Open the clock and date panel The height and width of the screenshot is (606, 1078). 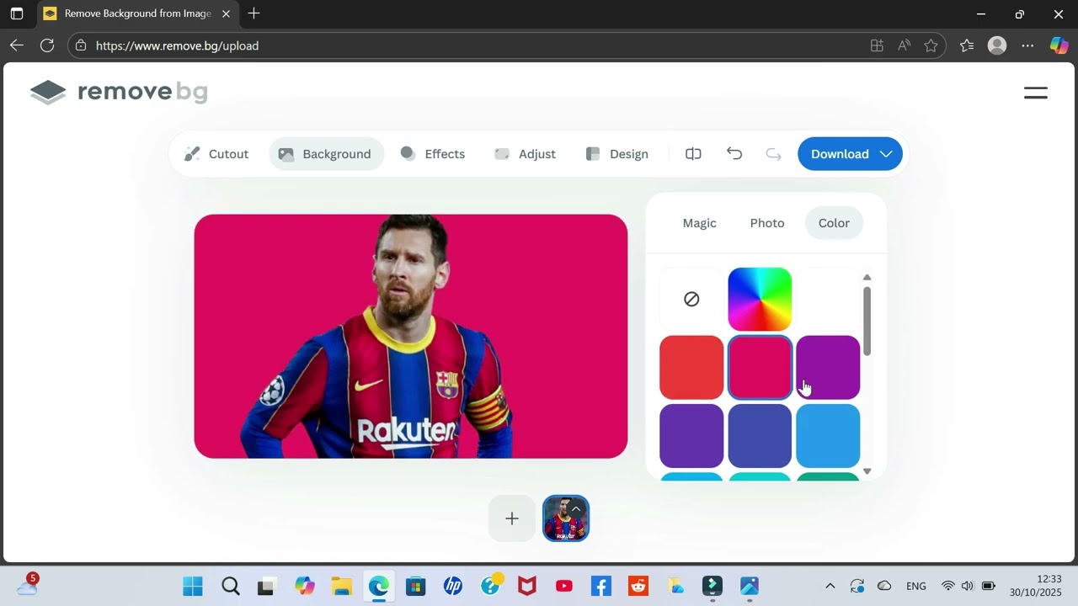pos(1036,586)
